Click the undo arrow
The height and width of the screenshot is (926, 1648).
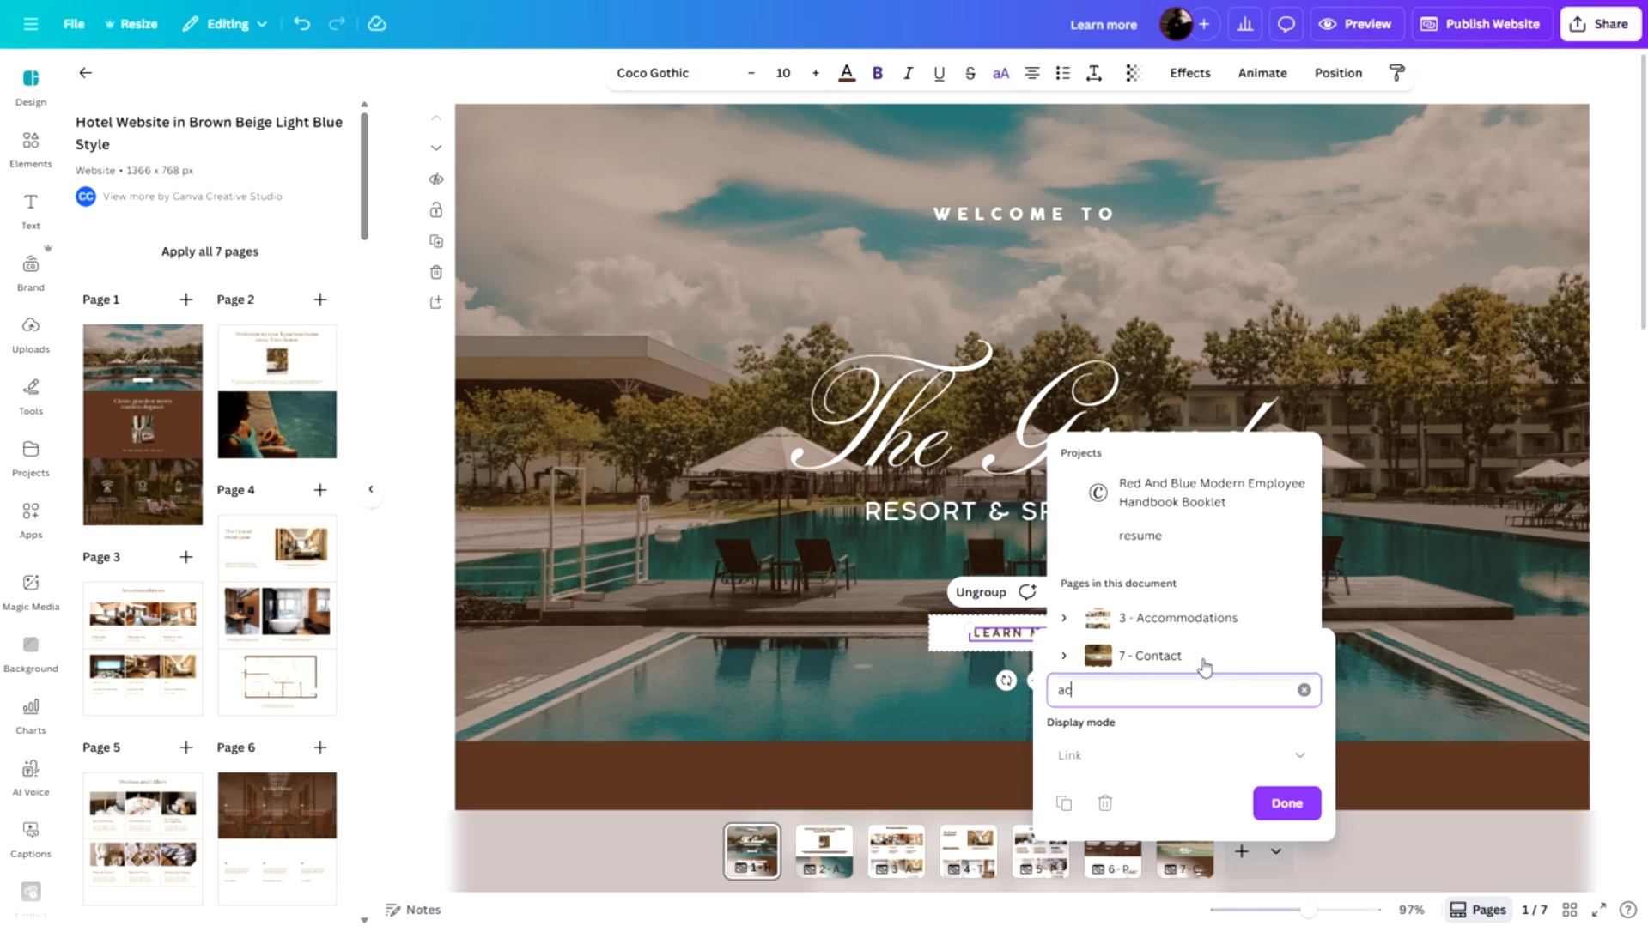[301, 24]
